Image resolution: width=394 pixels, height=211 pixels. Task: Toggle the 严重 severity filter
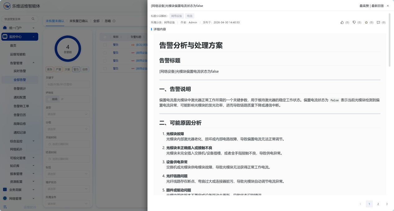pyautogui.click(x=58, y=69)
